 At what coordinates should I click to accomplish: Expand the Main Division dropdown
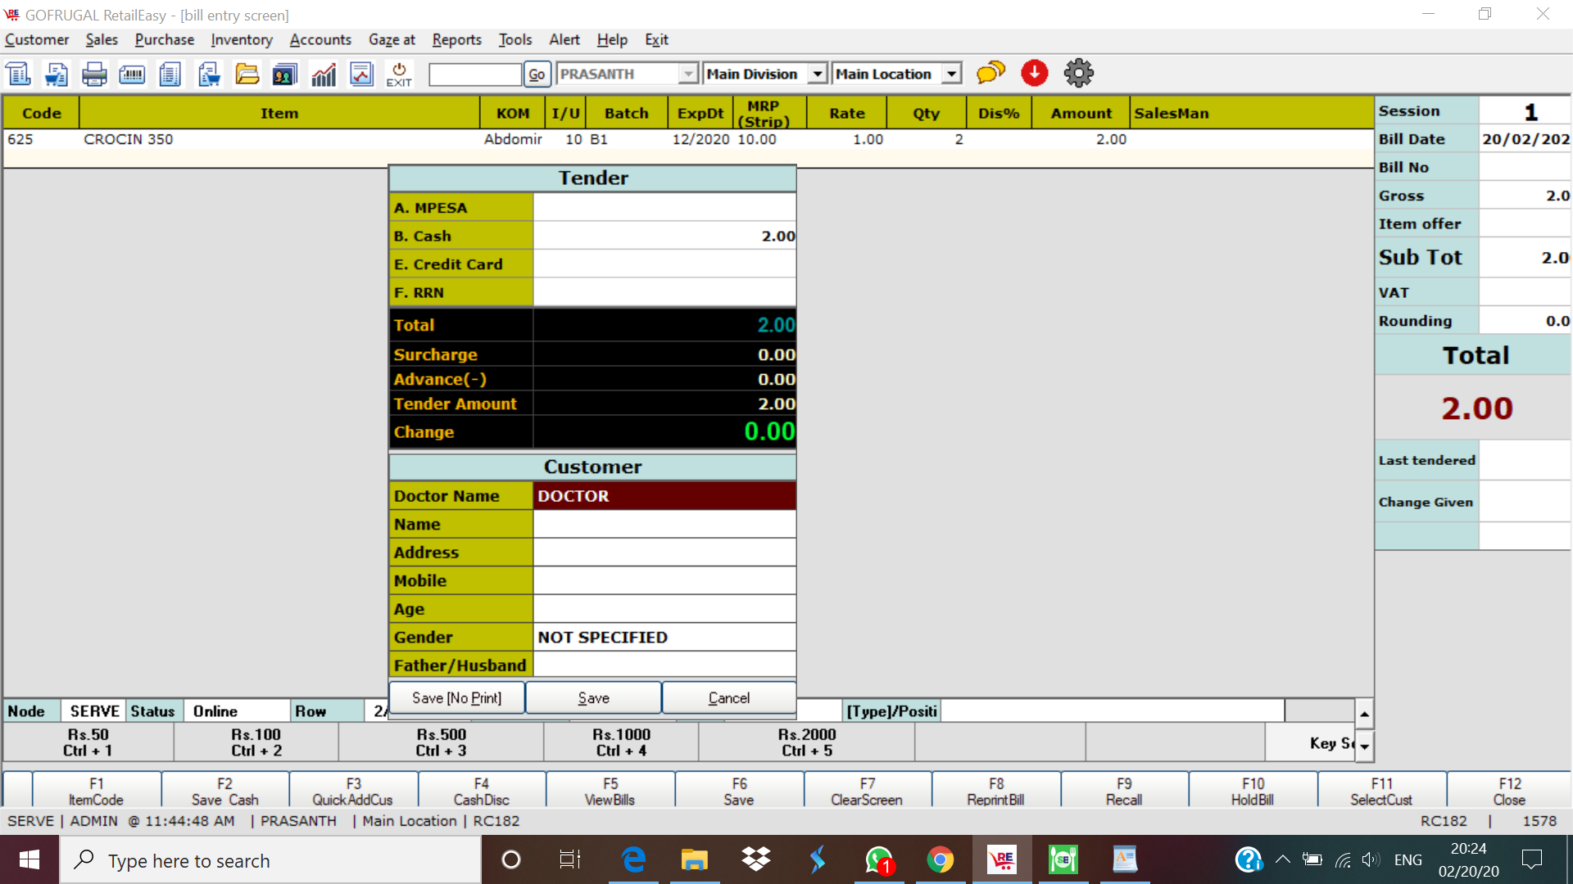(817, 74)
